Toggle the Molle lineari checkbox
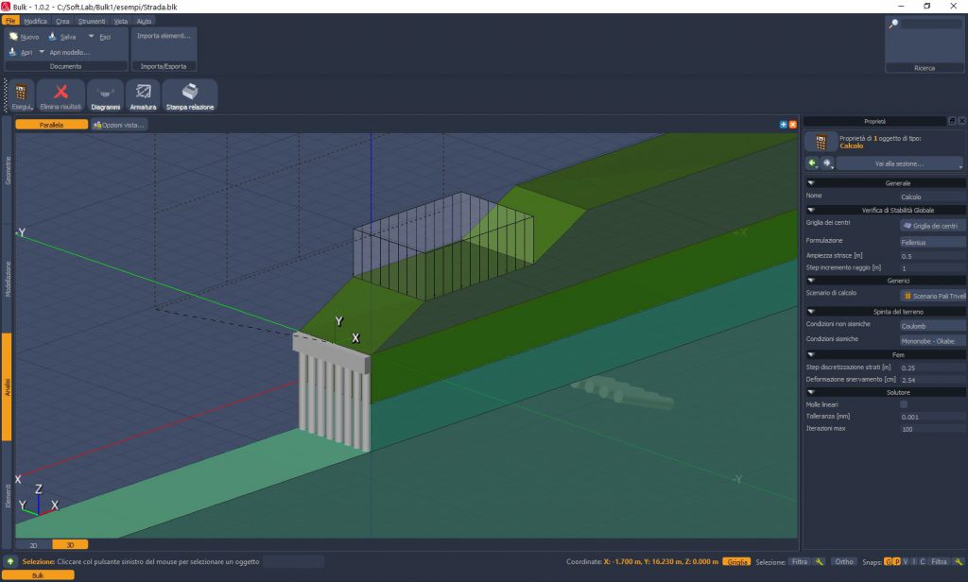 (x=904, y=403)
